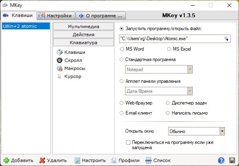Click the icon on Клавиши tab
Image resolution: width=239 pixels, height=166 pixels.
tap(6, 15)
